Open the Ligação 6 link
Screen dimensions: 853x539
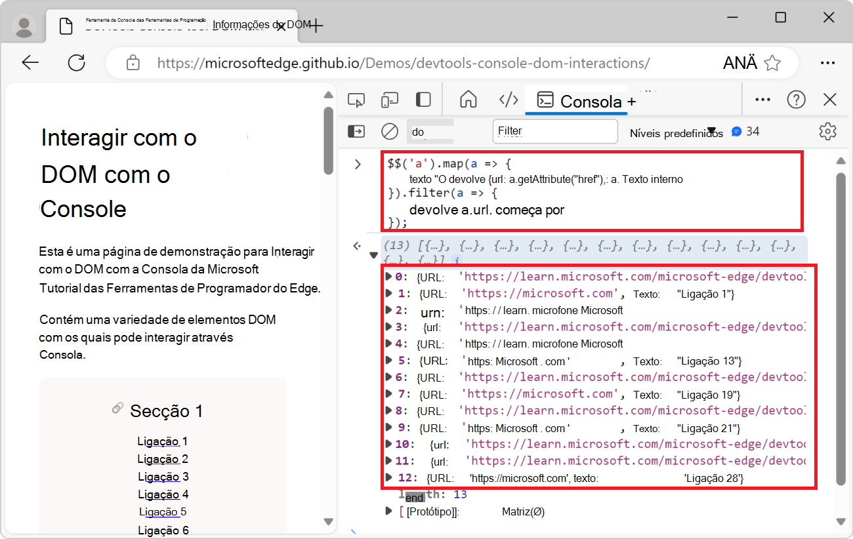163,530
